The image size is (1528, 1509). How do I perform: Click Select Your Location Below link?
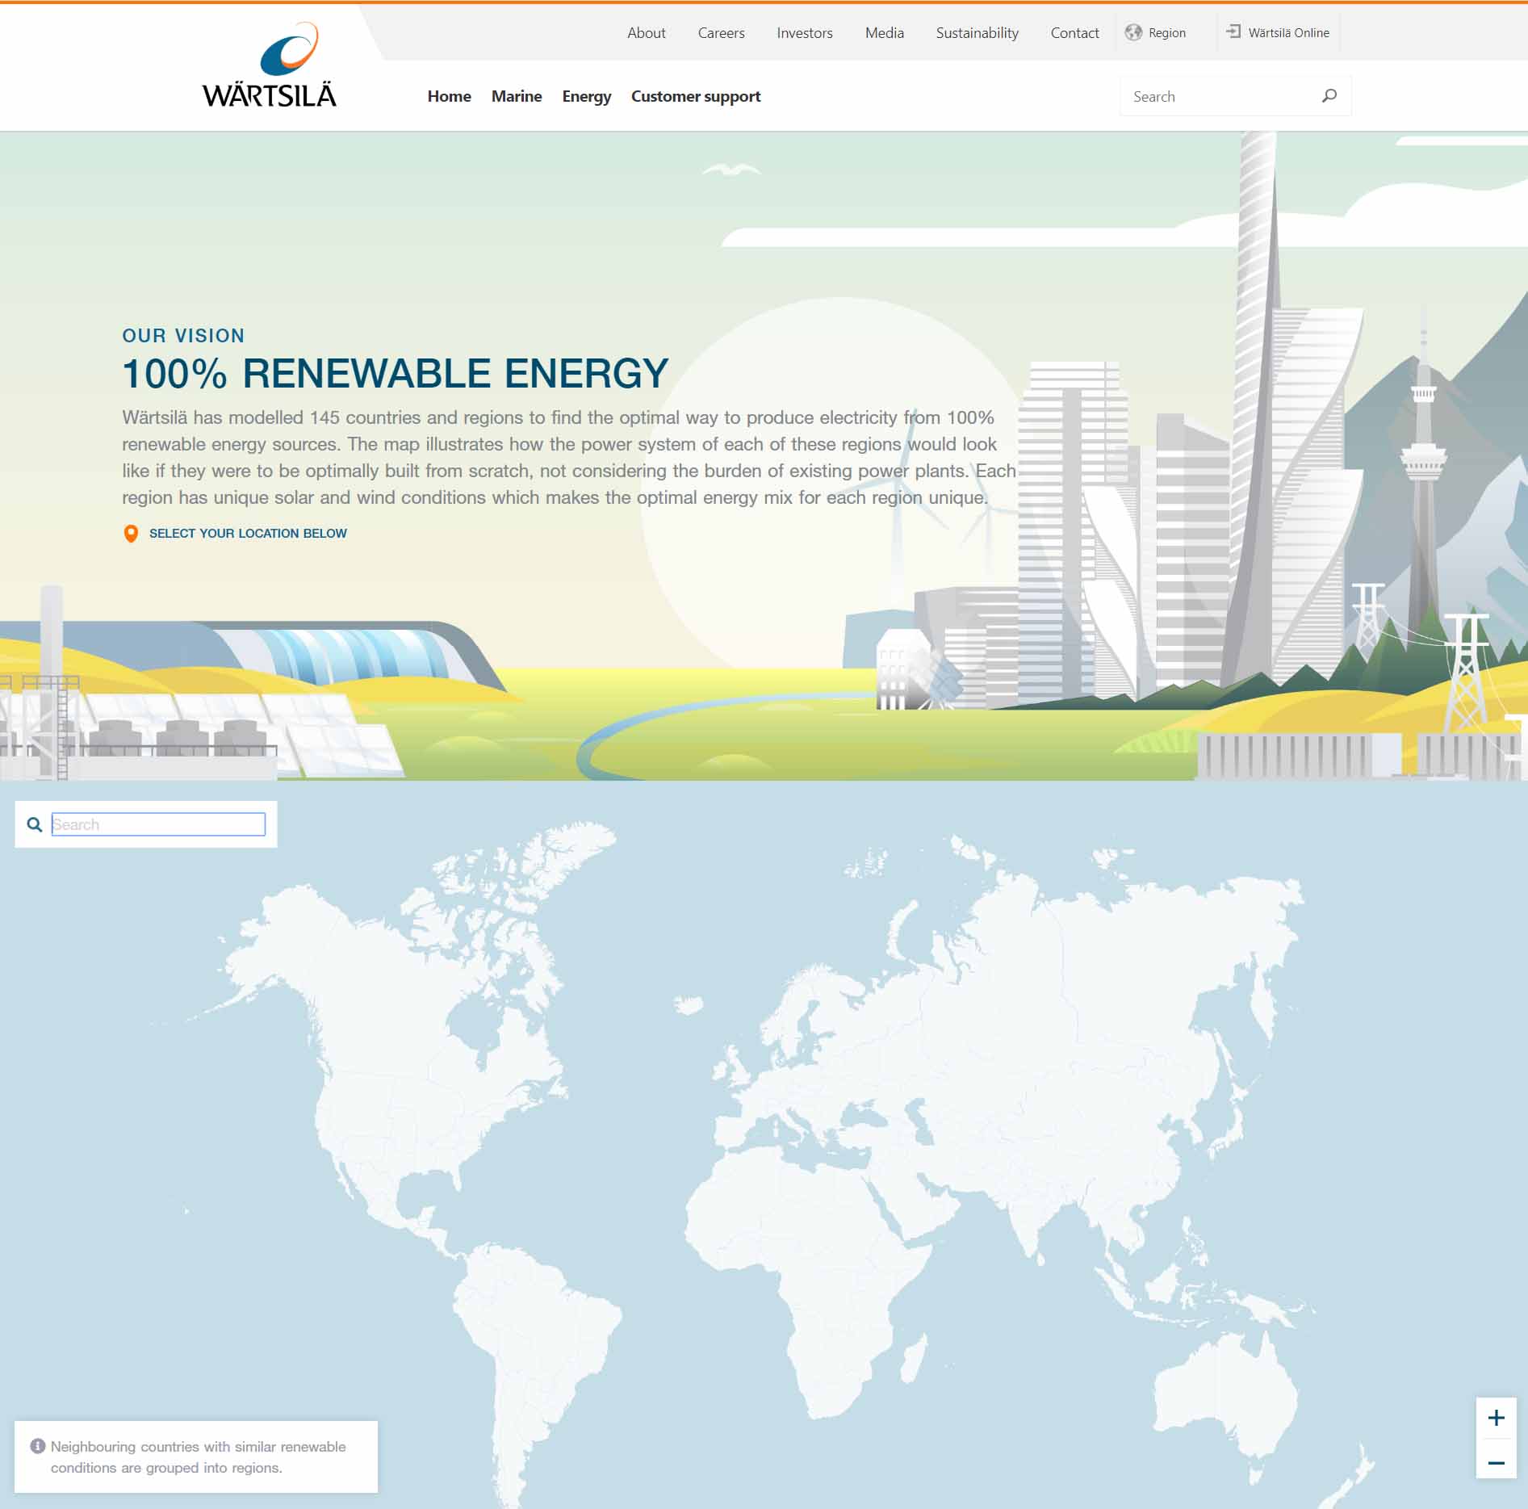248,534
